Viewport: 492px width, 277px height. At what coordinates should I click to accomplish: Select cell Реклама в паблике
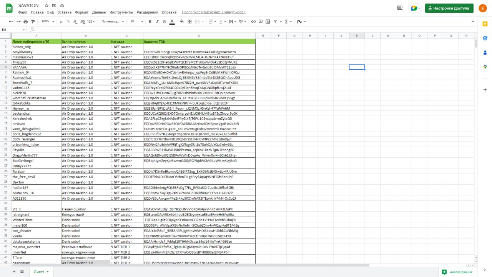[x=85, y=247]
